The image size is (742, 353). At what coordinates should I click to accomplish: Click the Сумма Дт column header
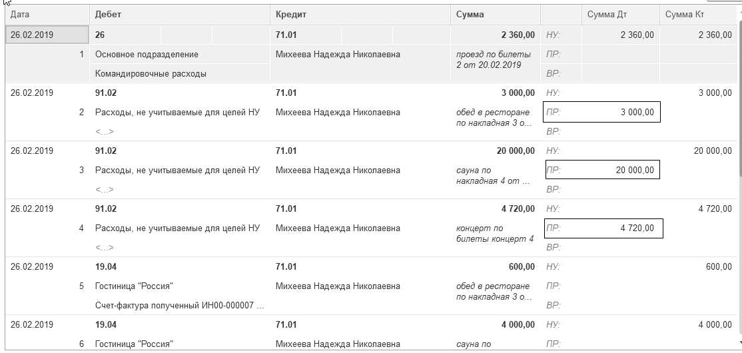[619, 14]
